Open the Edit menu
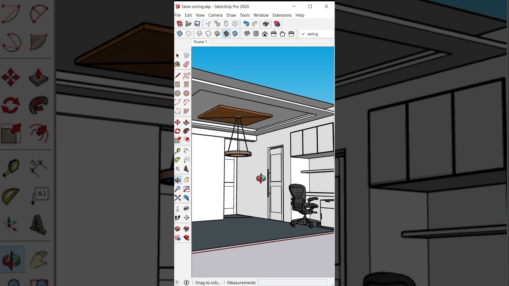Viewport: 509px width, 286px height. pyautogui.click(x=188, y=15)
